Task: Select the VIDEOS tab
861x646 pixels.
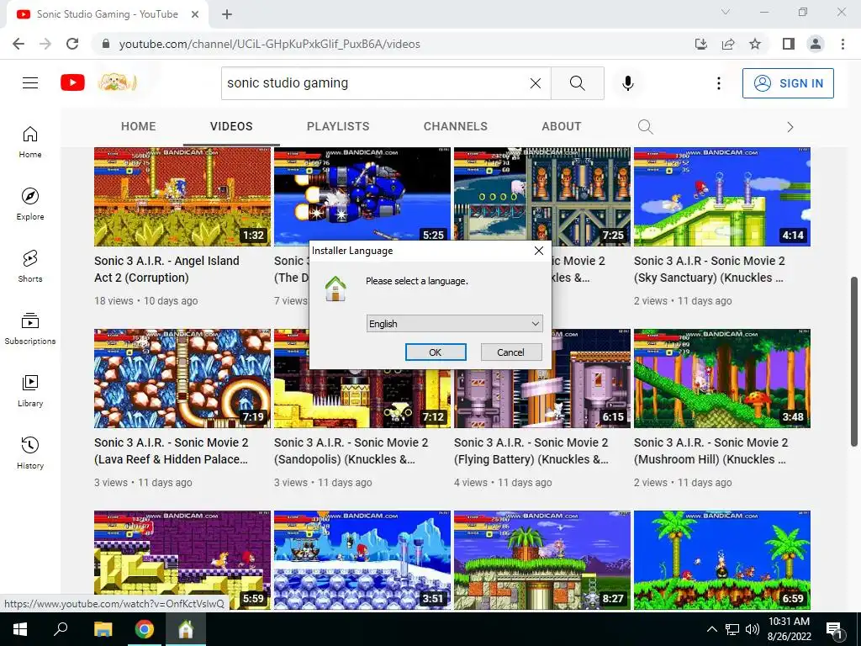Action: coord(231,126)
